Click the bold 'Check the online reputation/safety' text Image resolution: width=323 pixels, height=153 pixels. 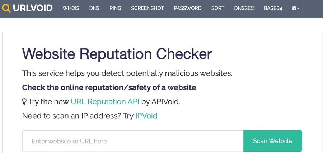(x=109, y=87)
